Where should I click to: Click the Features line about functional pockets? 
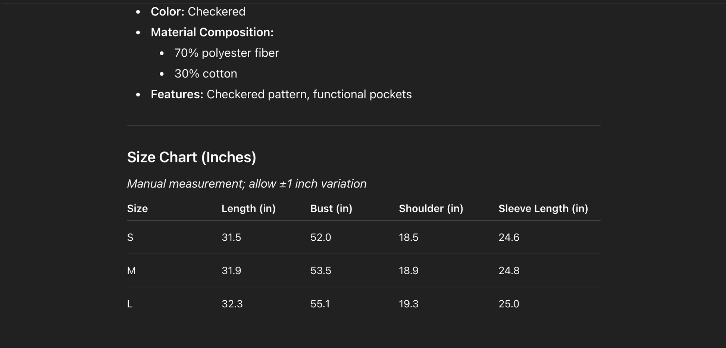coord(281,94)
